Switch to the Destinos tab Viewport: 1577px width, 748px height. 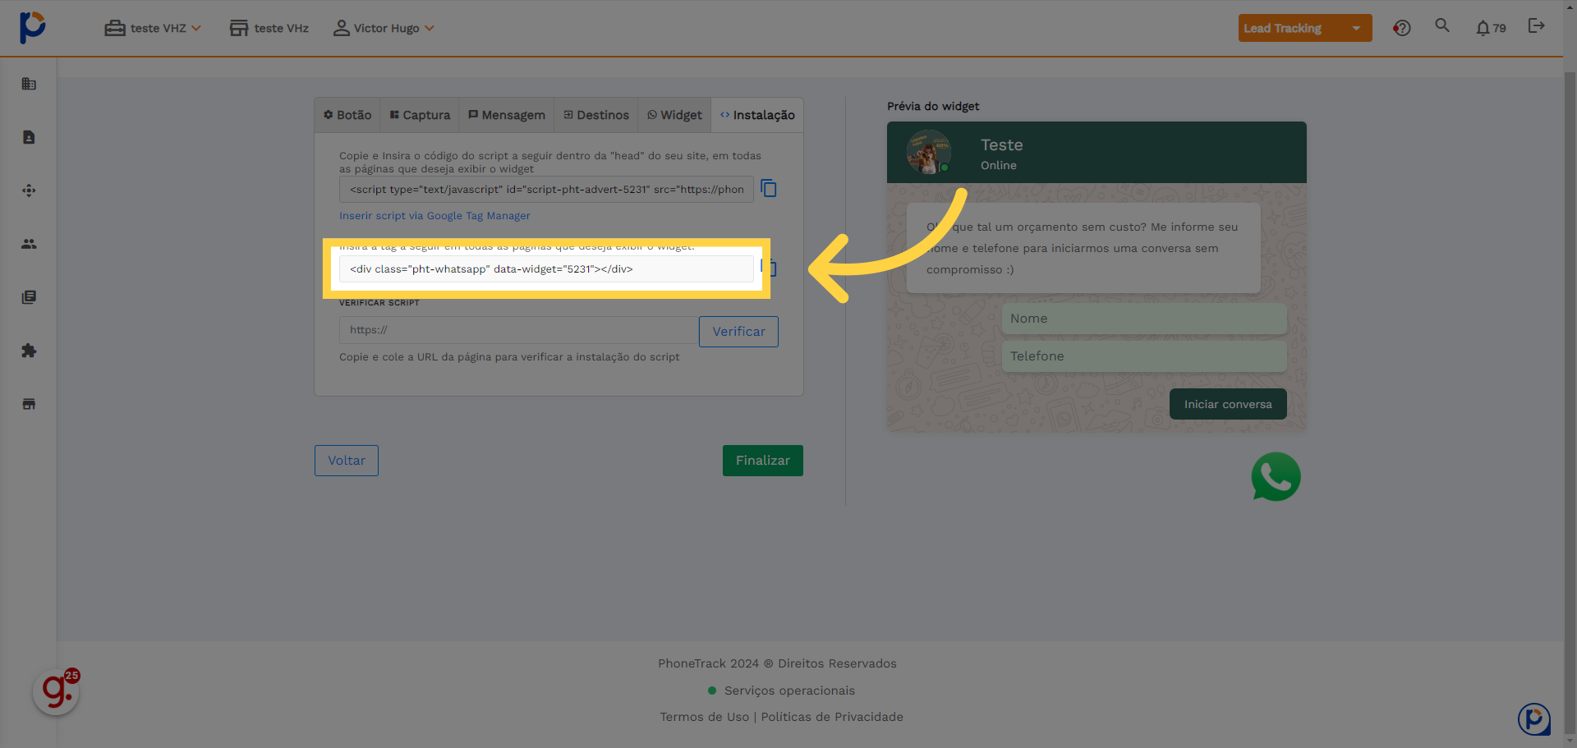coord(596,115)
